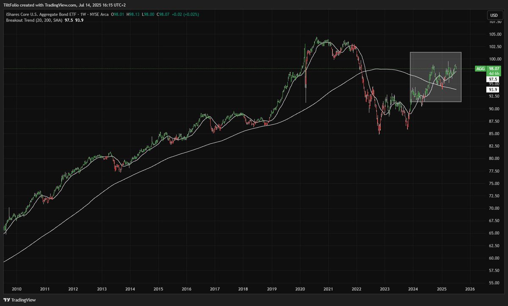
Task: Click the 2020 label on time axis
Action: coord(300,290)
